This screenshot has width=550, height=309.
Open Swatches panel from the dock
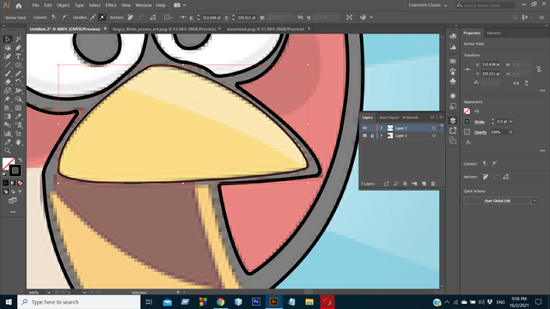tap(453, 61)
